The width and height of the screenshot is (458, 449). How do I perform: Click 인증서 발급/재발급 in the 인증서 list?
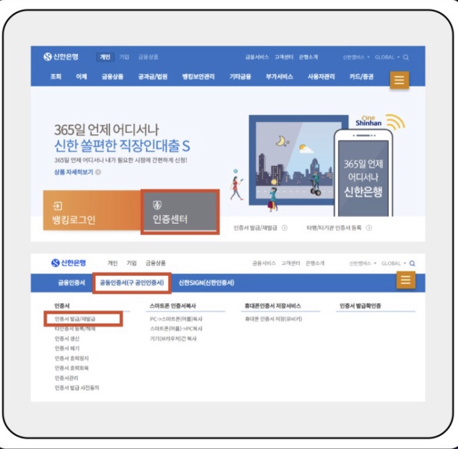point(75,319)
